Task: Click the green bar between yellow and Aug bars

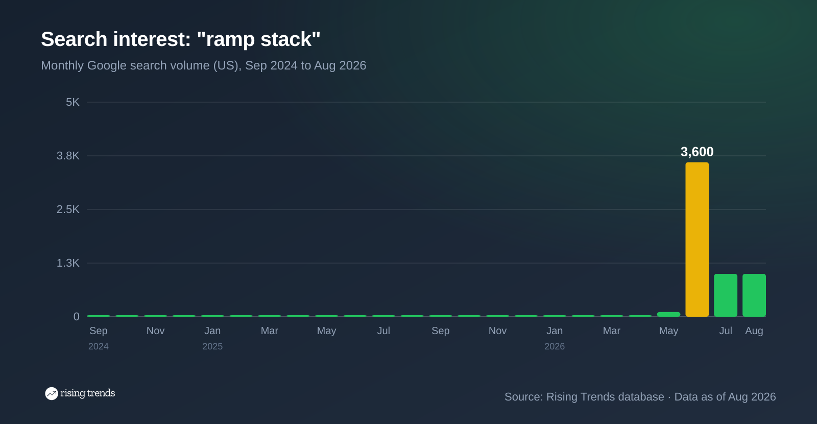Action: click(726, 295)
